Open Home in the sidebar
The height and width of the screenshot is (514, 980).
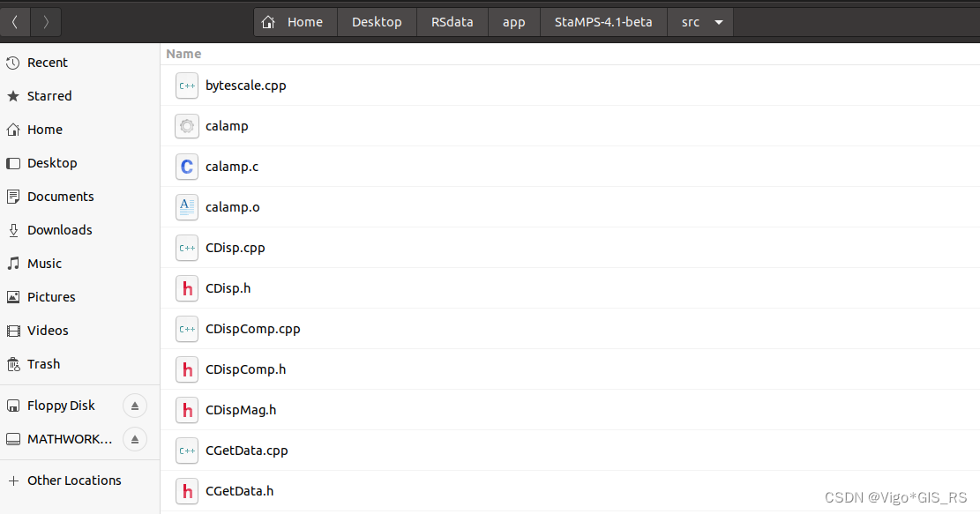[x=80, y=130]
